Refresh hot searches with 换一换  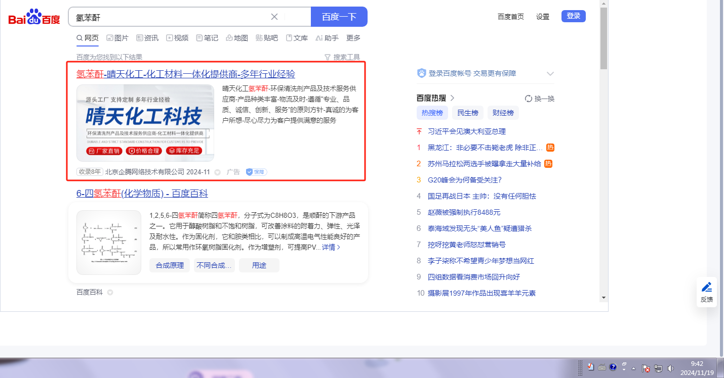tap(540, 99)
